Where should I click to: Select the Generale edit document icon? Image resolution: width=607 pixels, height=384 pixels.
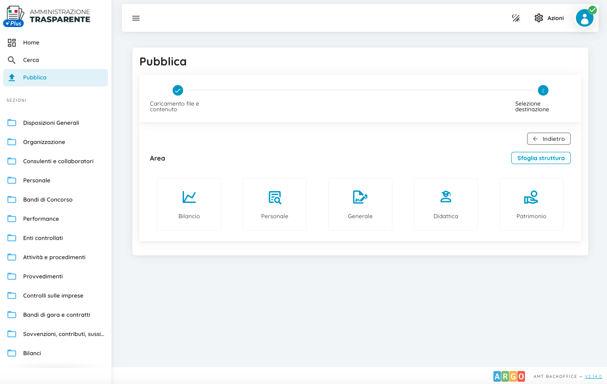click(x=360, y=197)
